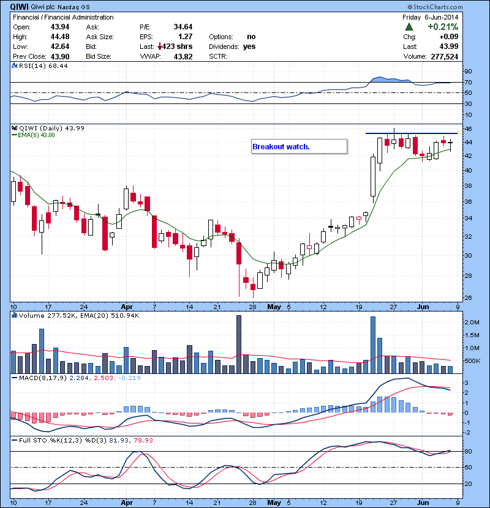Click the date Friday 6-Jun-2014
The height and width of the screenshot is (508, 490).
[x=431, y=17]
